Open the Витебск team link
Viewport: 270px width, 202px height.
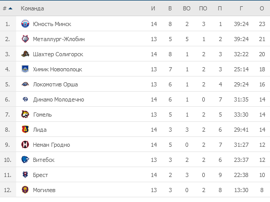click(x=44, y=160)
